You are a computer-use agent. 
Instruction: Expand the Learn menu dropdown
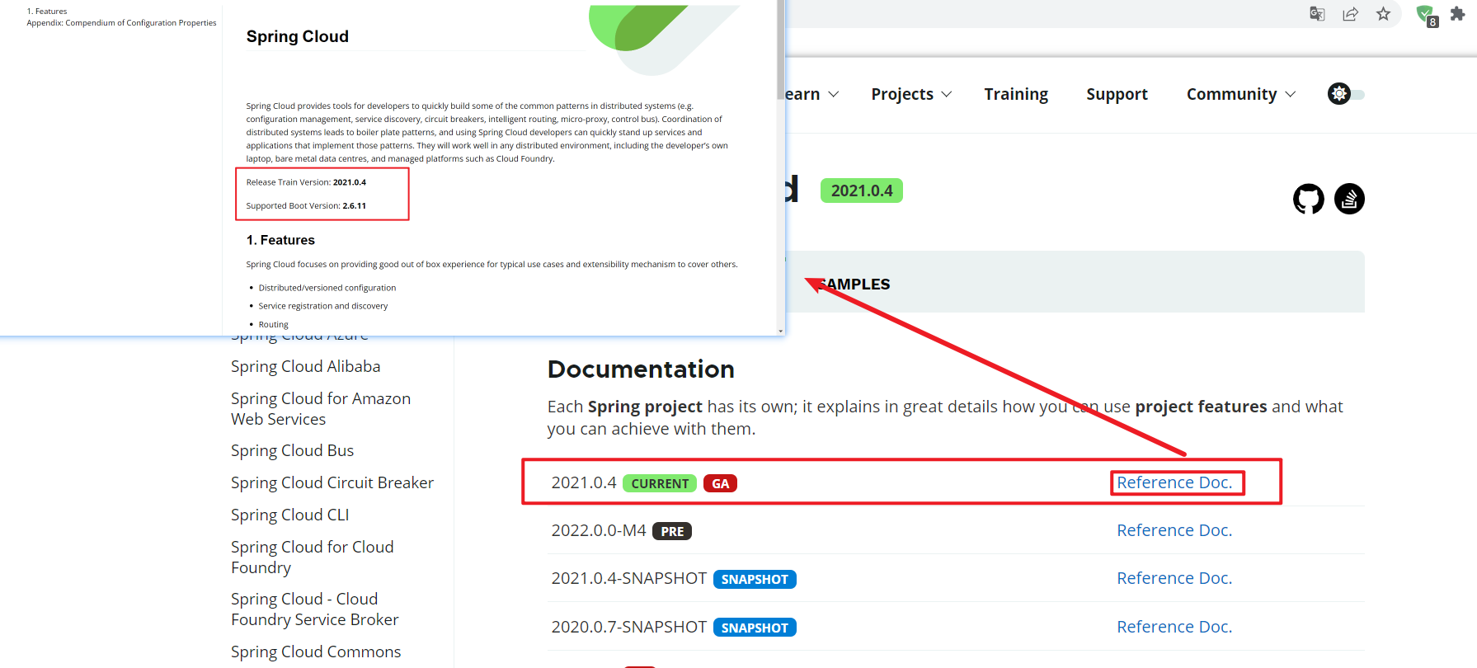811,94
